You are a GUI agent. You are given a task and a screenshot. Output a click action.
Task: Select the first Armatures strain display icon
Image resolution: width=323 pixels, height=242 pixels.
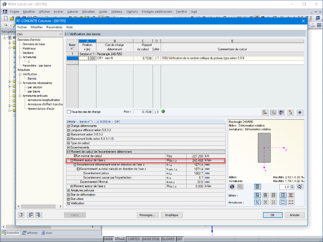point(257,202)
